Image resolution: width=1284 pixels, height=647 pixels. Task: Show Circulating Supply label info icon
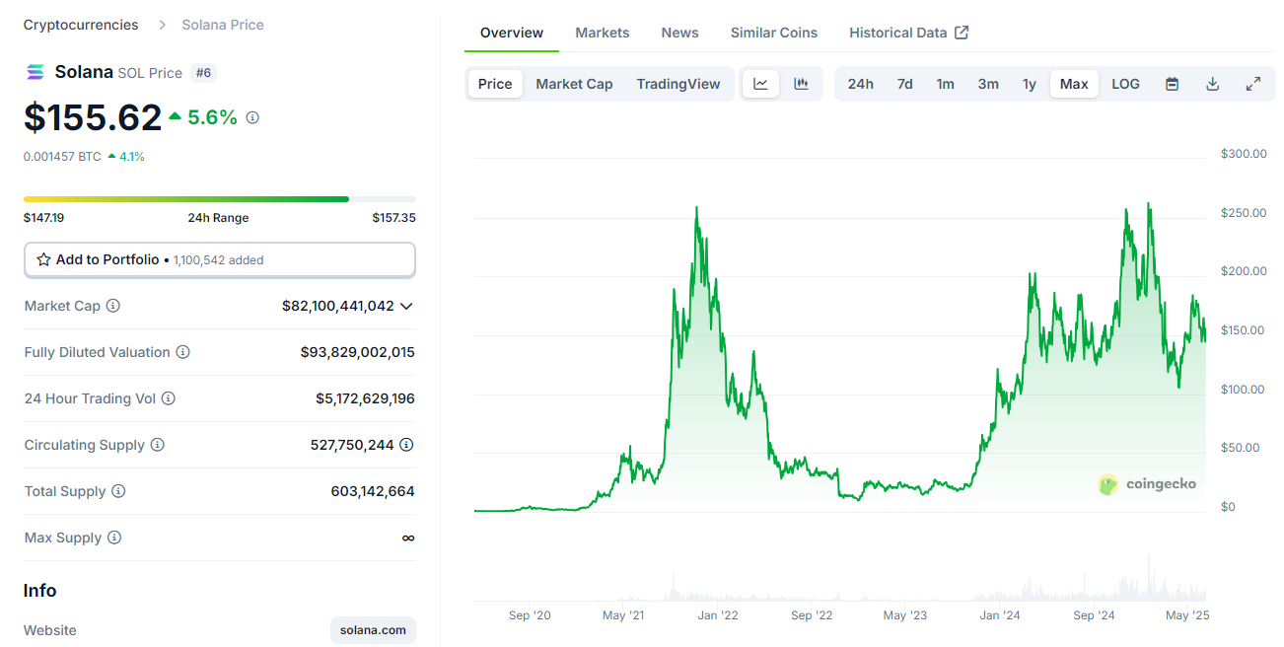click(158, 445)
